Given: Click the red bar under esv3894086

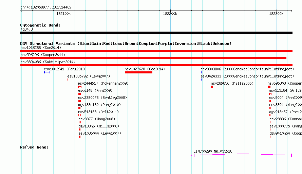Looking at the screenshot, I should point(156,65).
